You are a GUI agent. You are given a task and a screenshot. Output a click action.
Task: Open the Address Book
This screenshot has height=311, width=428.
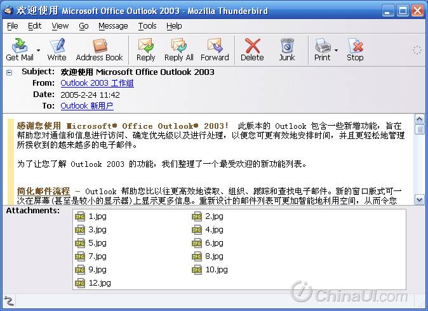click(x=99, y=46)
